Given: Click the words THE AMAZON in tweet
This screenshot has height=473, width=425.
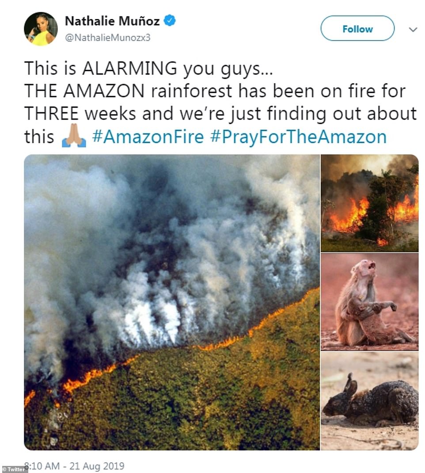Looking at the screenshot, I should click(x=84, y=91).
